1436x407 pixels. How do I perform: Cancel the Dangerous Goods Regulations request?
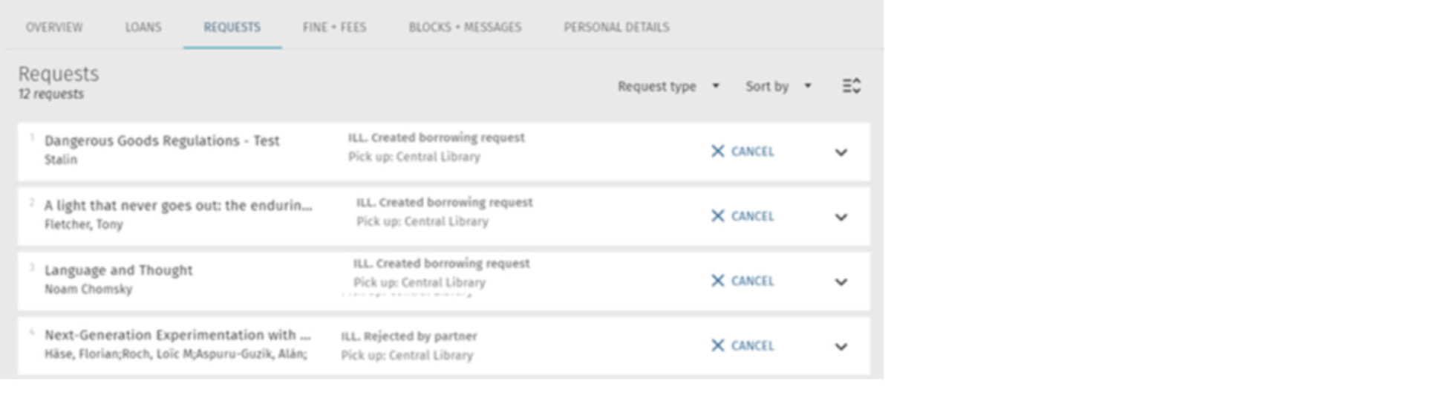point(743,152)
